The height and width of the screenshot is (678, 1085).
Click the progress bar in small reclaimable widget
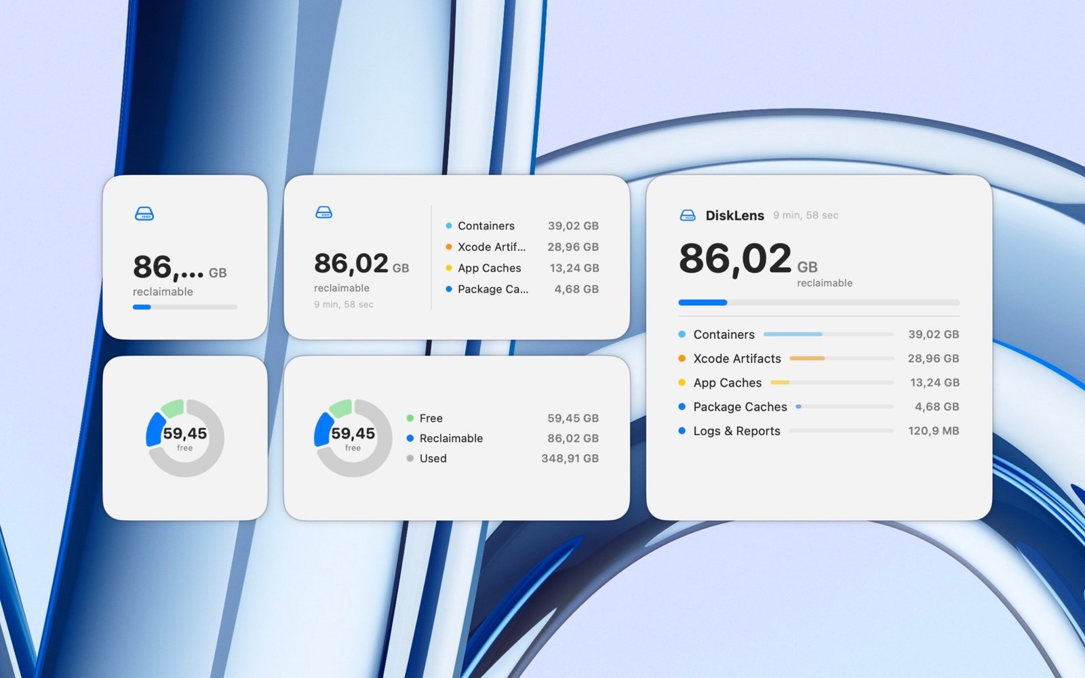(185, 307)
